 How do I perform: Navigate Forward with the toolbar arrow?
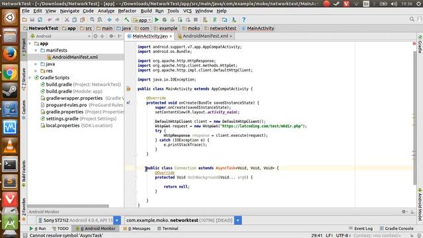[117, 20]
